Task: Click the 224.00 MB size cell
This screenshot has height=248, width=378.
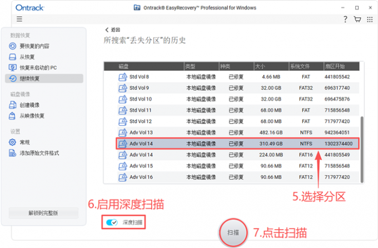Action: click(271, 155)
